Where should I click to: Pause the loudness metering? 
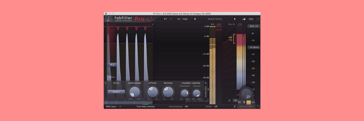[230, 100]
